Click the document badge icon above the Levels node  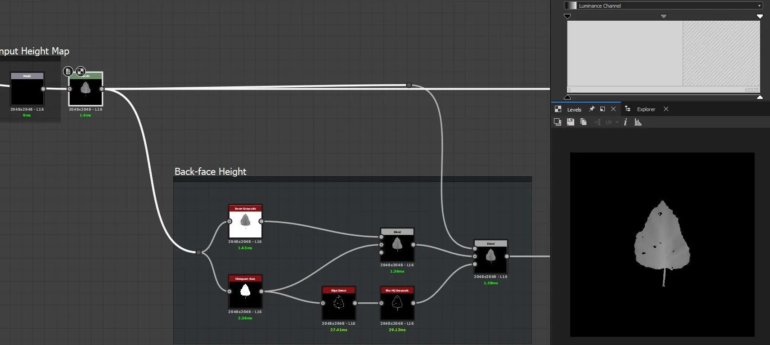point(68,71)
